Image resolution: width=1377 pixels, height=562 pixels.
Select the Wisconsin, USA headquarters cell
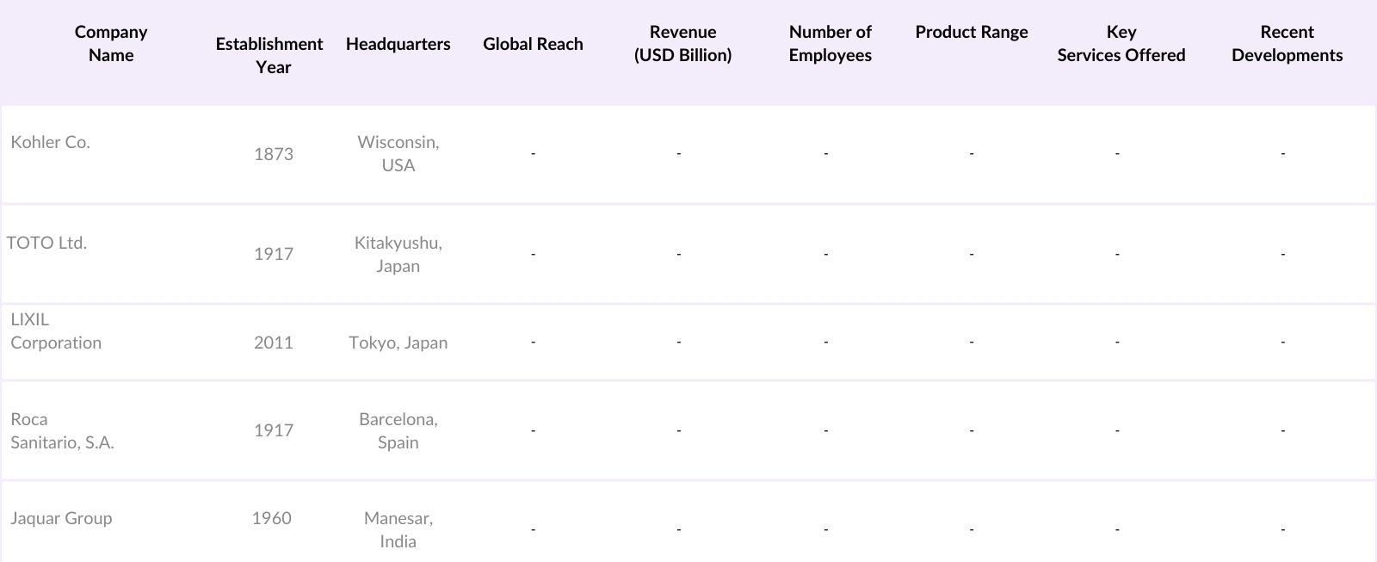[398, 154]
